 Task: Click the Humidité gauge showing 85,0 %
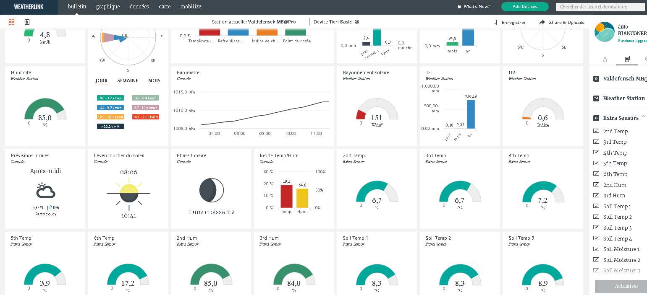pyautogui.click(x=45, y=110)
